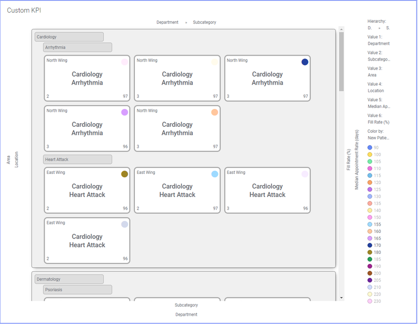This screenshot has height=324, width=418.
Task: Select legend color 200 swatch
Action: pyautogui.click(x=370, y=273)
